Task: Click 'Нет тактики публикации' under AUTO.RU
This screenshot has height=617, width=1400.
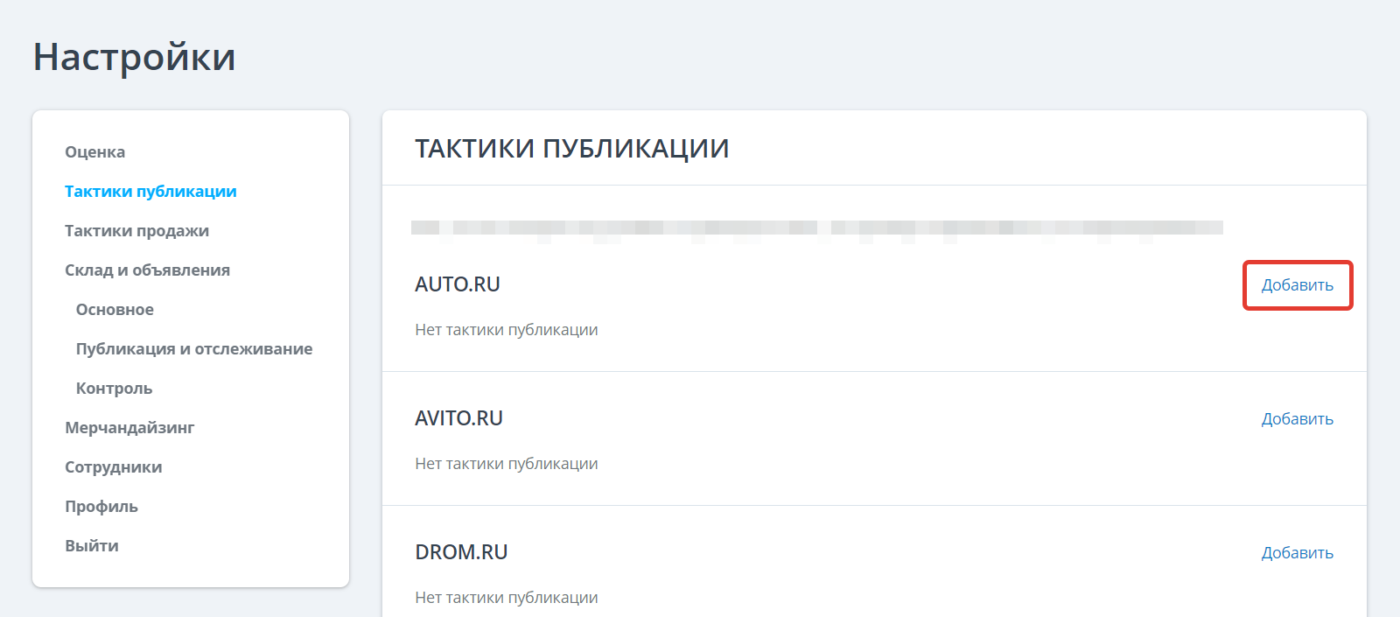Action: [507, 330]
